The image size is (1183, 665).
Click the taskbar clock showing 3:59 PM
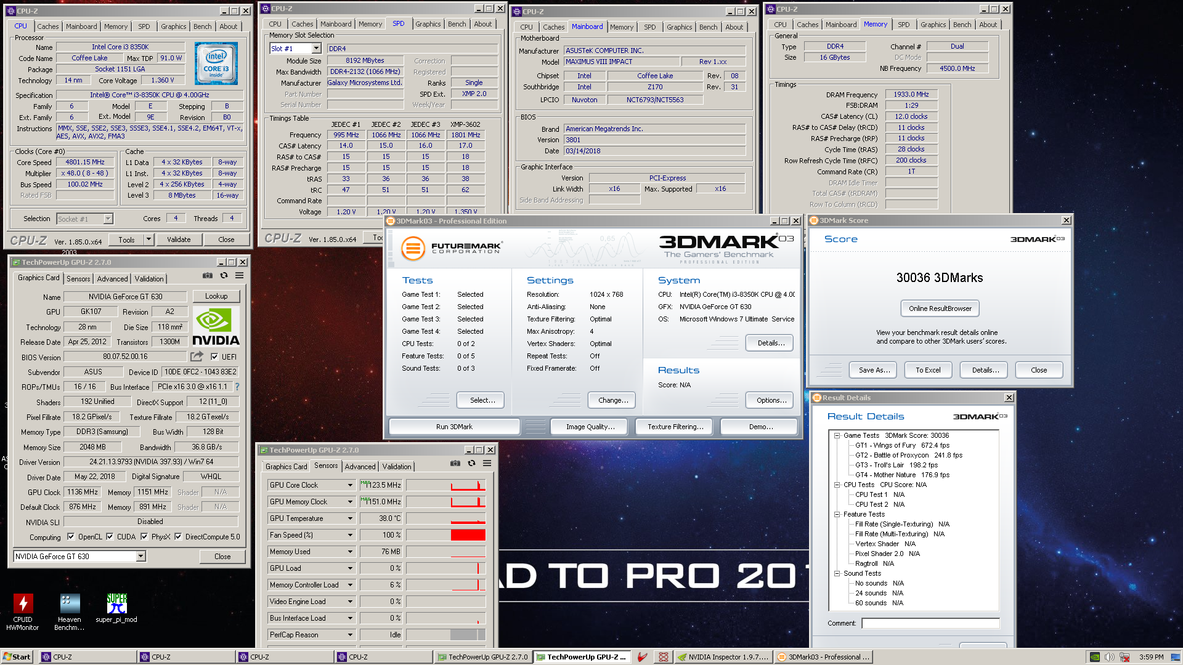tap(1152, 657)
